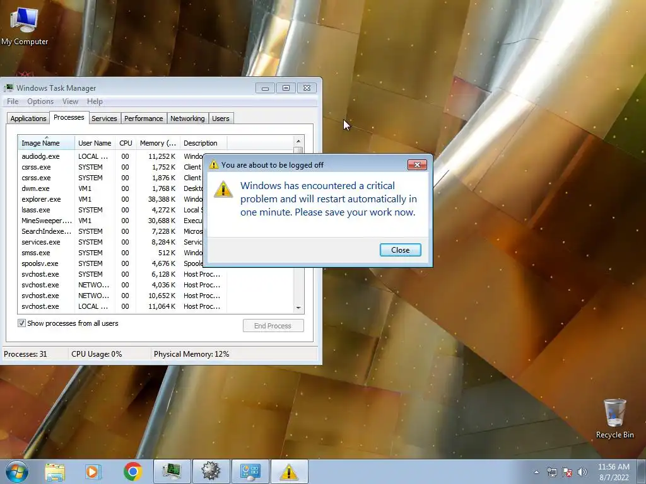Screen dimensions: 646x484
Task: Open the File menu in Task Manager
Action: click(13, 101)
